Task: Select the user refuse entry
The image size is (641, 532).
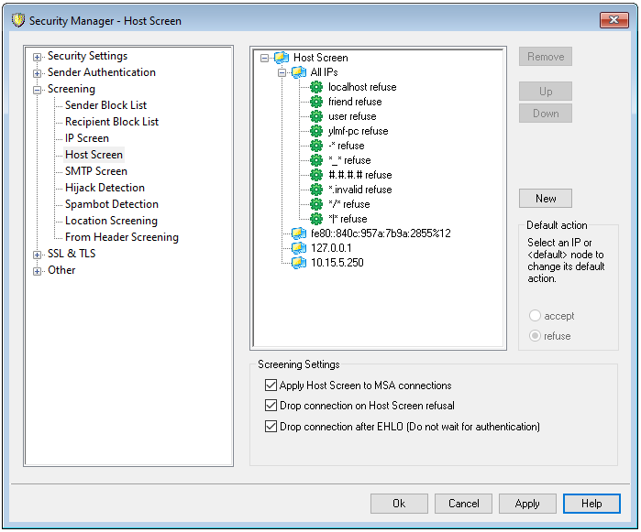Action: (352, 116)
